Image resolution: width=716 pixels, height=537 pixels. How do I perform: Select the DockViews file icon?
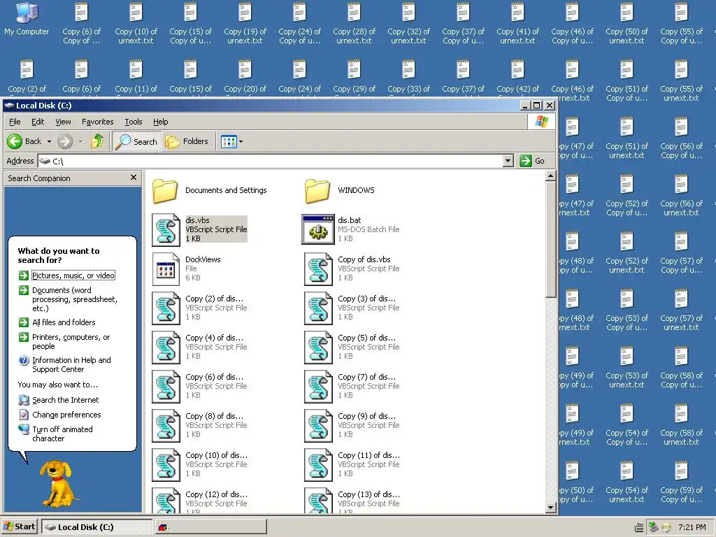point(166,269)
